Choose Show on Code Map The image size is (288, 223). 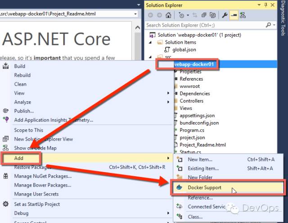(x=35, y=148)
